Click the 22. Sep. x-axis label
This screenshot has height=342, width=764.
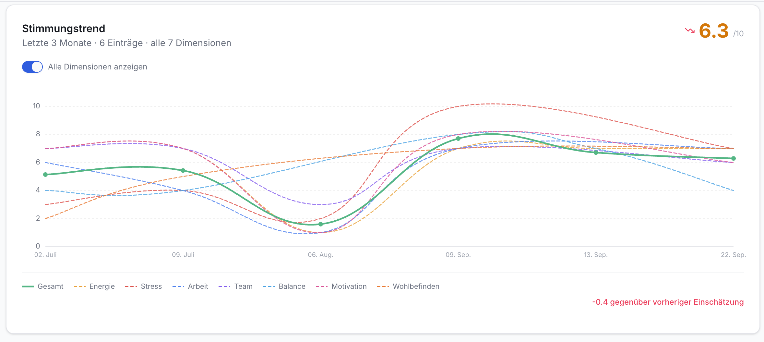(x=734, y=255)
